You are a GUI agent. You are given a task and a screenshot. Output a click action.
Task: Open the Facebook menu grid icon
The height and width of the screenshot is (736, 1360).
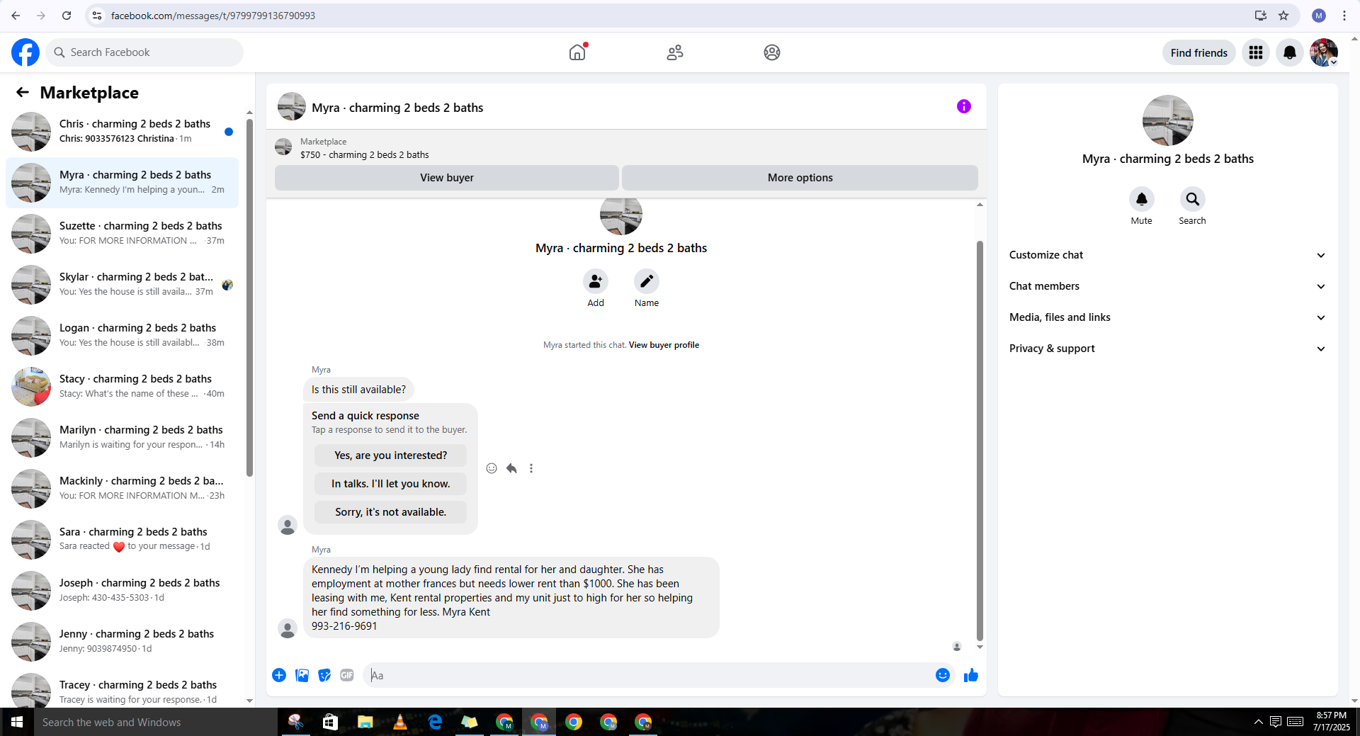click(1256, 52)
